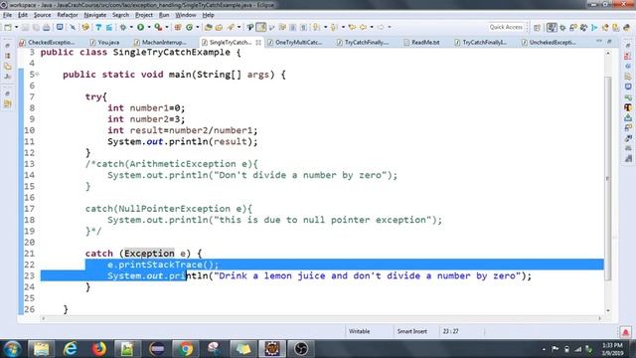Image resolution: width=636 pixels, height=358 pixels.
Task: Click the New file toolbar icon
Action: pyautogui.click(x=7, y=27)
